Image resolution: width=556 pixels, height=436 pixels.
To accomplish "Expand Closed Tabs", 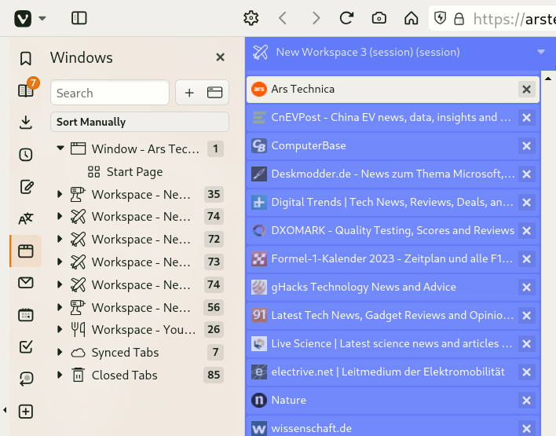I will (x=60, y=375).
